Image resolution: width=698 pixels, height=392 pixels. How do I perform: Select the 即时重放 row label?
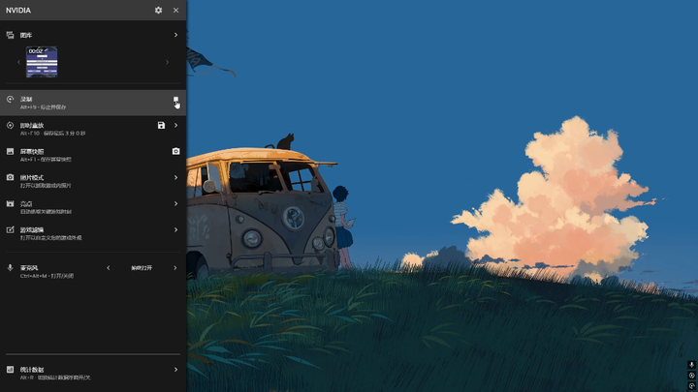point(32,125)
